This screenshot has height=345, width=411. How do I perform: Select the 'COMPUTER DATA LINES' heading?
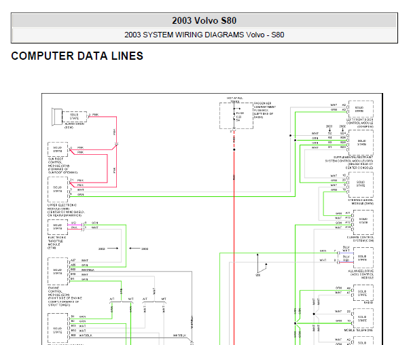pos(77,56)
